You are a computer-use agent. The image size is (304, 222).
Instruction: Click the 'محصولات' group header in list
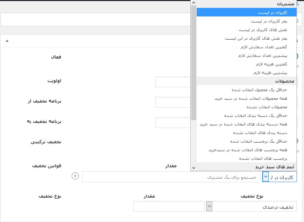tap(246, 81)
